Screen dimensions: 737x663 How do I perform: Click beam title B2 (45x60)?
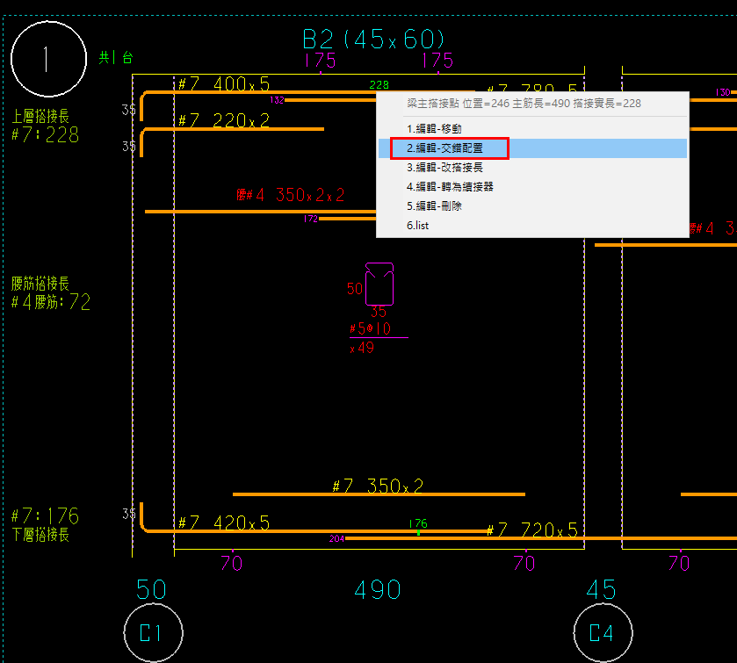(373, 39)
